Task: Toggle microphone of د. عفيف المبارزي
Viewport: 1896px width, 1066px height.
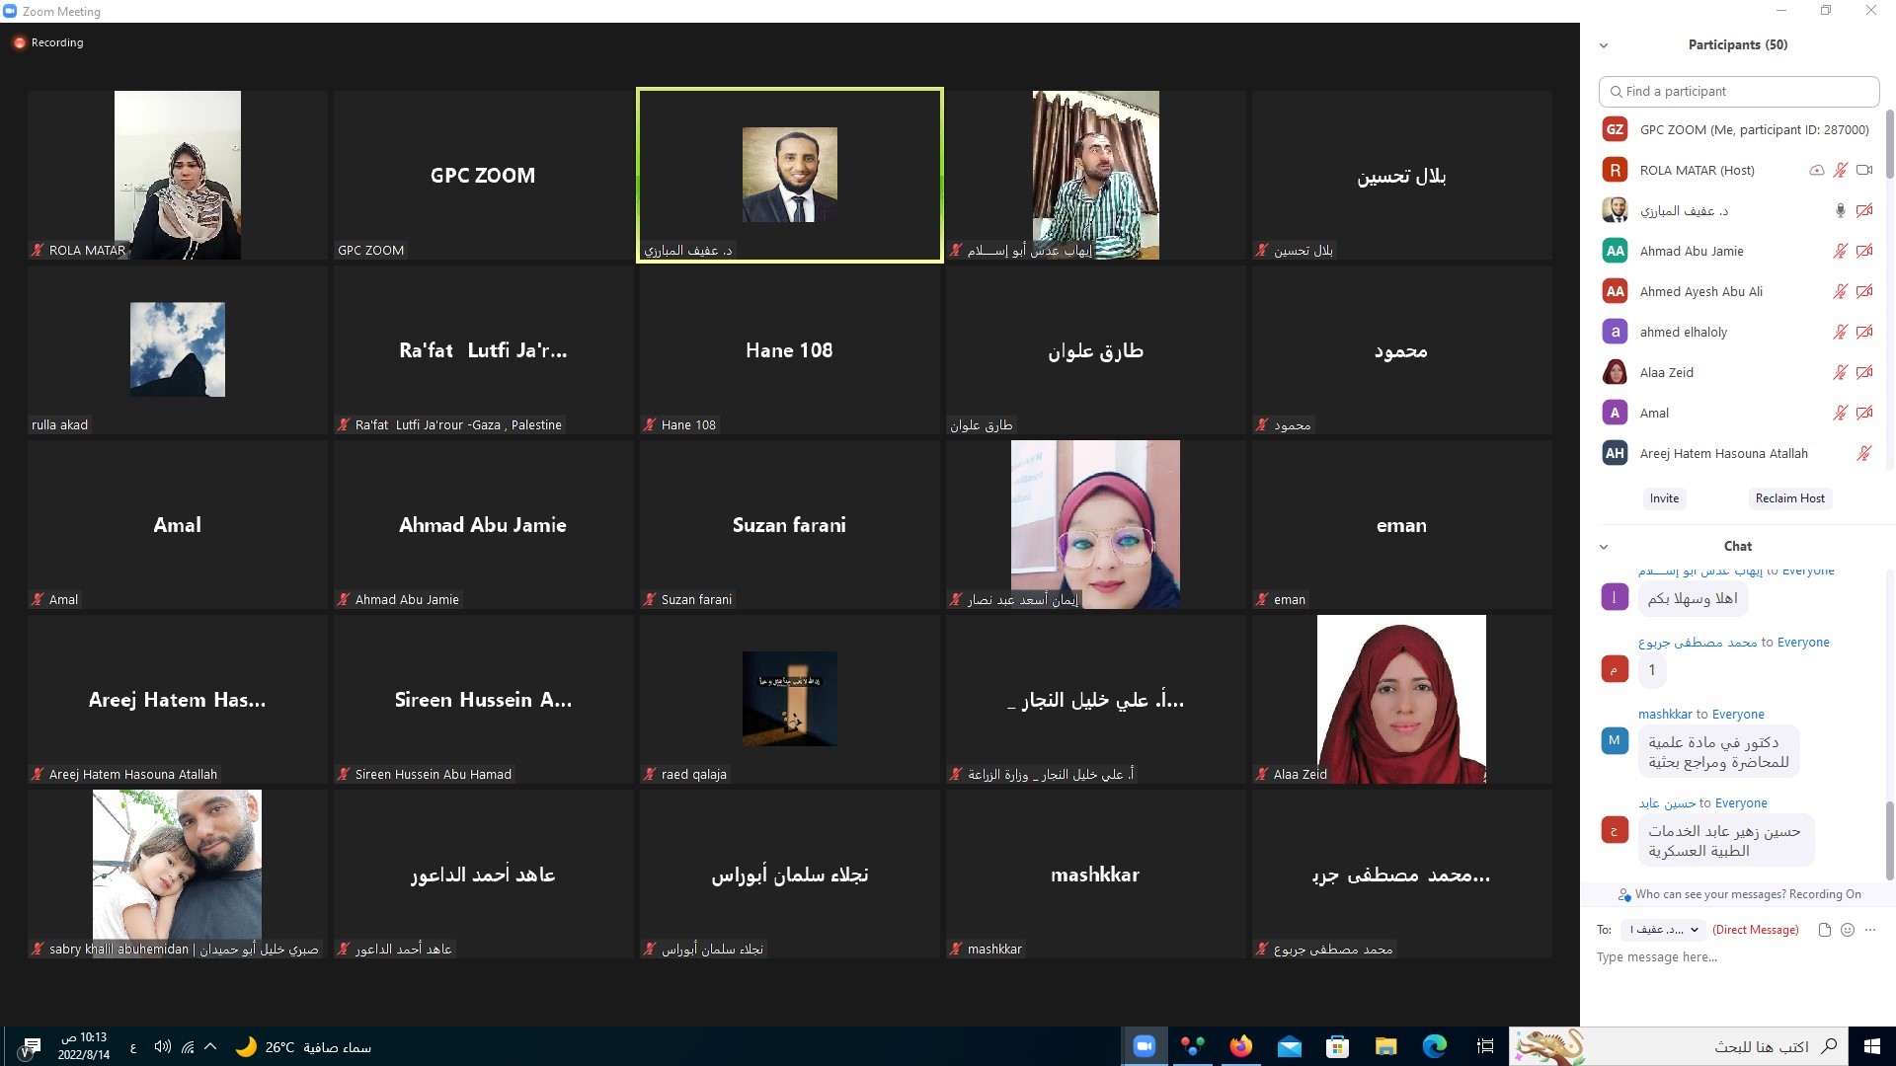Action: tap(1840, 210)
